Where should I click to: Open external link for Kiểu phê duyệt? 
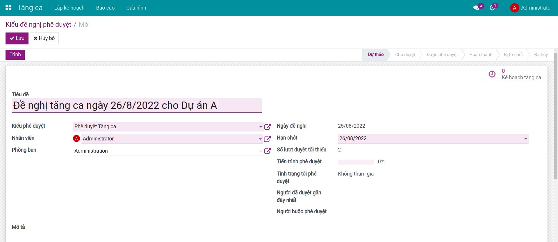(268, 127)
